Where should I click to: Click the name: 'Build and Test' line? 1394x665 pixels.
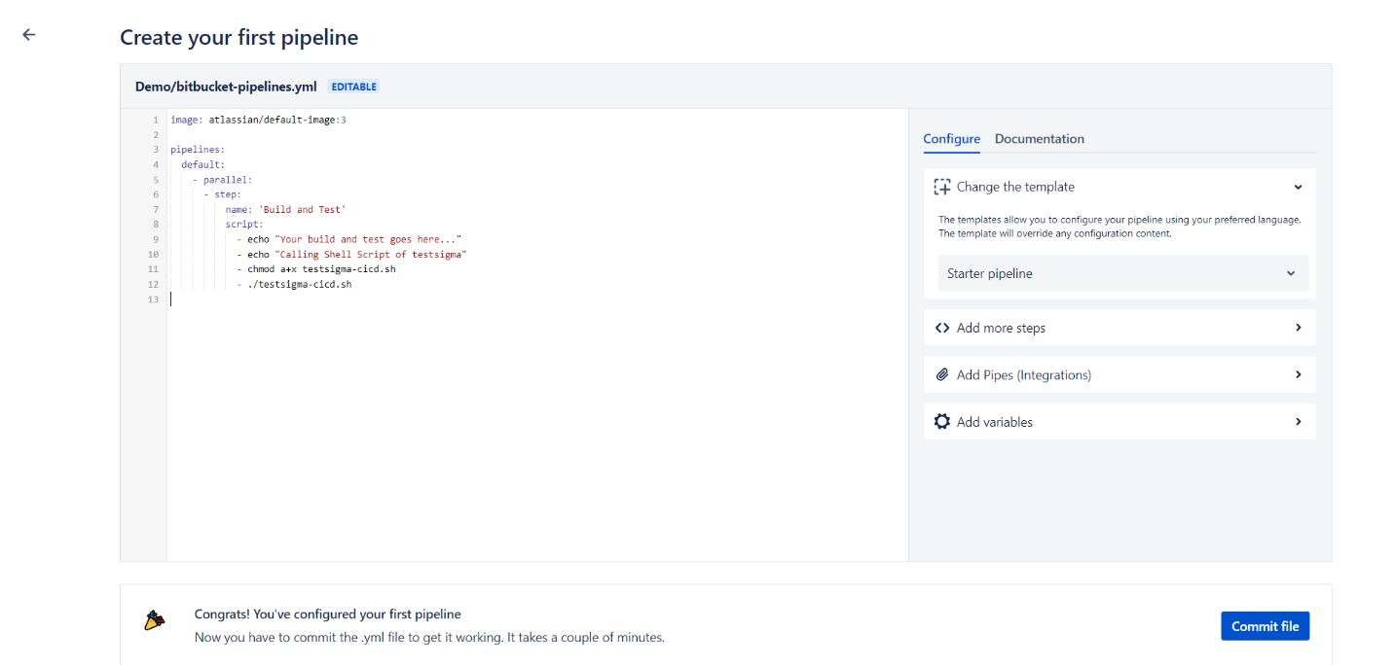285,209
